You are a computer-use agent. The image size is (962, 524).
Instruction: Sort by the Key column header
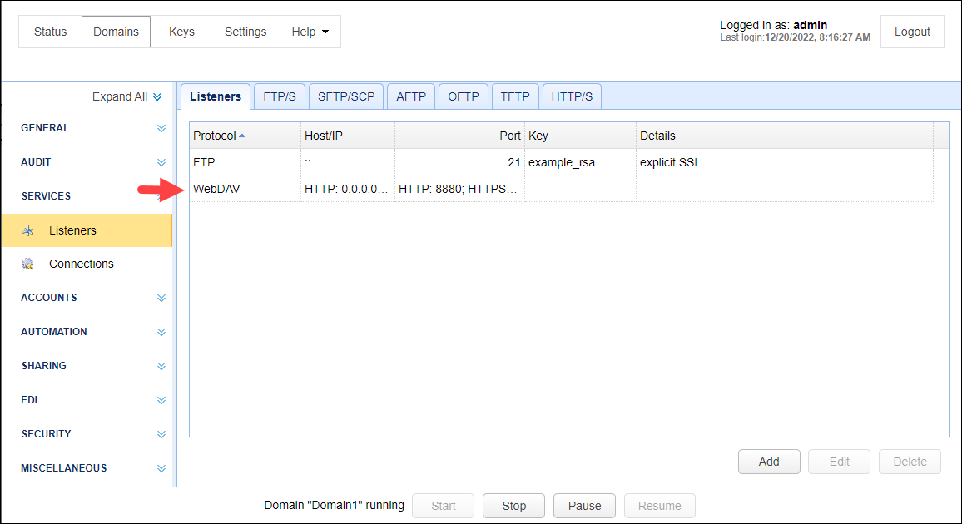580,136
